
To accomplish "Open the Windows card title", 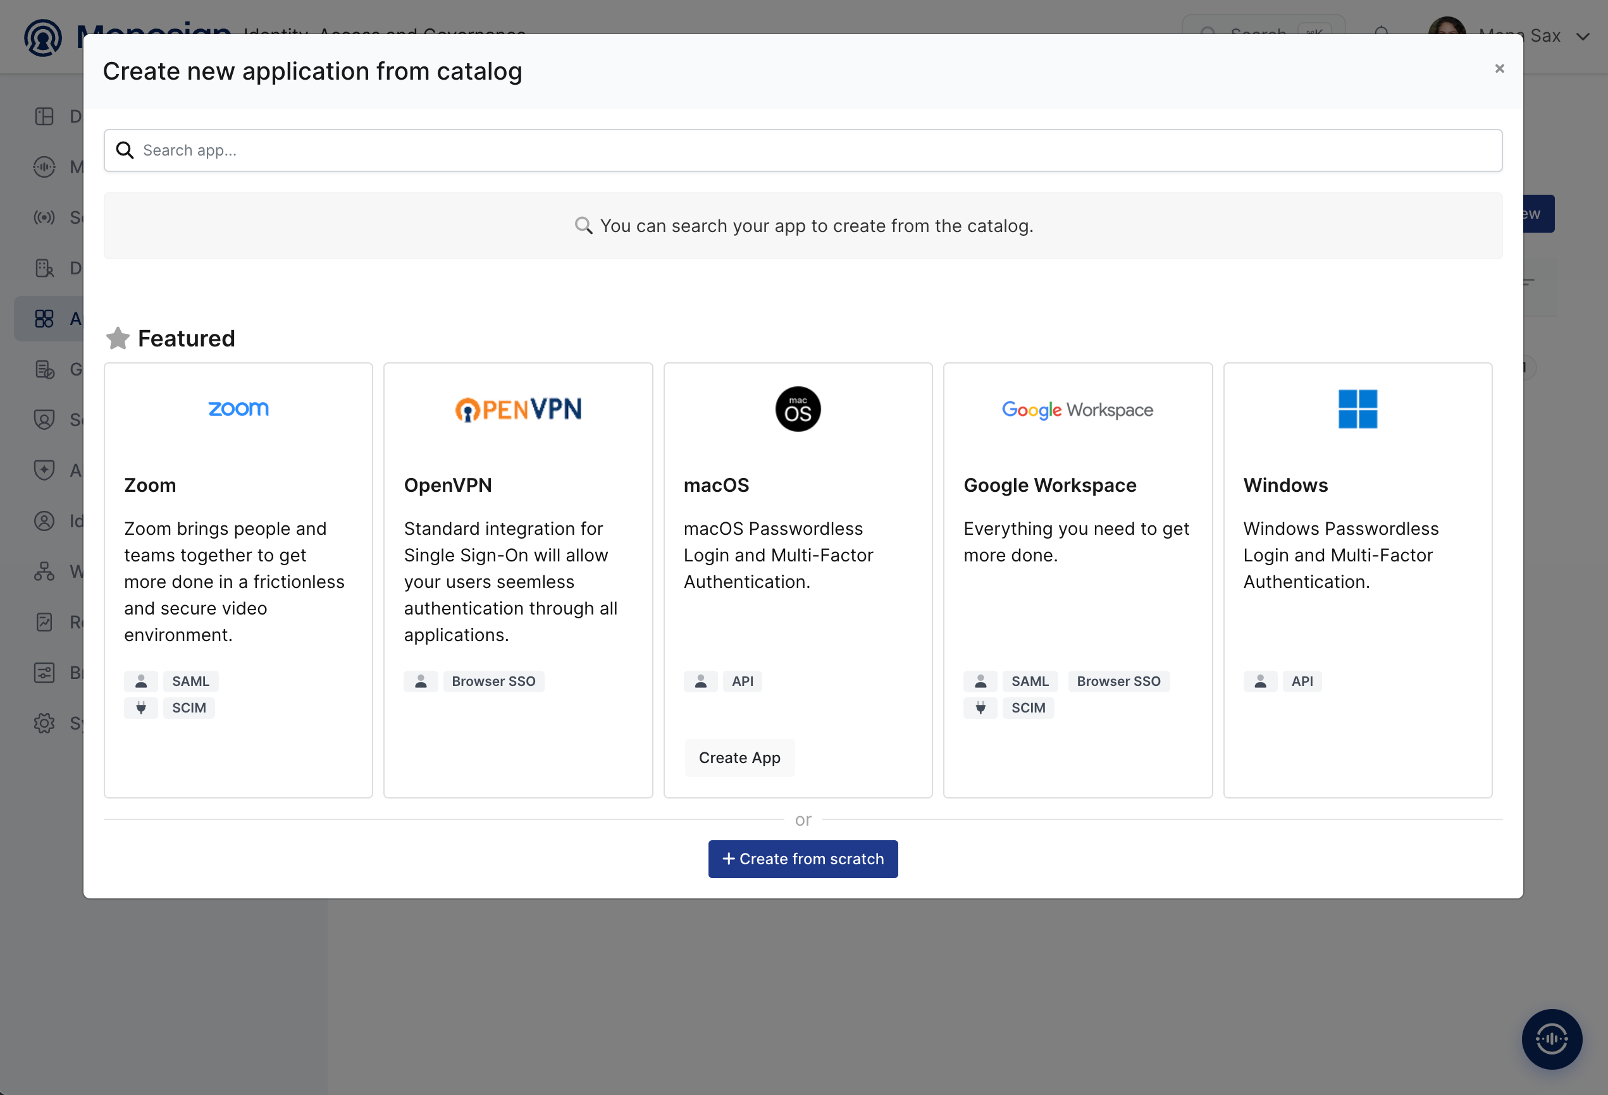I will (x=1285, y=485).
